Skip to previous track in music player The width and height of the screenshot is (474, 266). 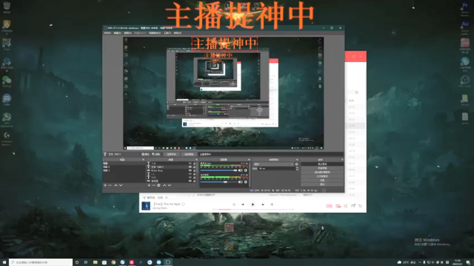(x=242, y=205)
